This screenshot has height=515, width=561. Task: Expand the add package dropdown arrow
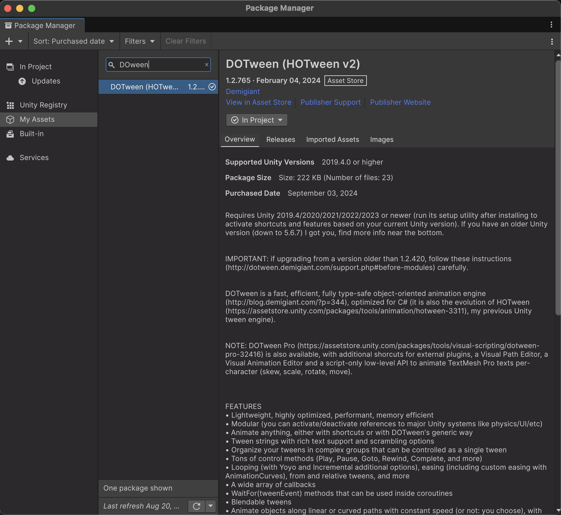[20, 41]
